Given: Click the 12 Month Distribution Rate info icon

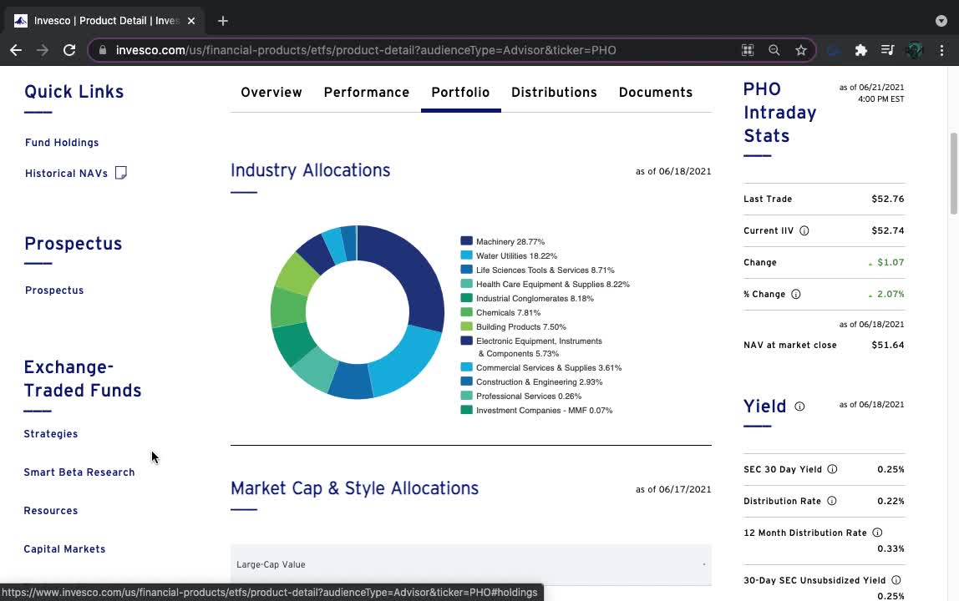Looking at the screenshot, I should 877,533.
